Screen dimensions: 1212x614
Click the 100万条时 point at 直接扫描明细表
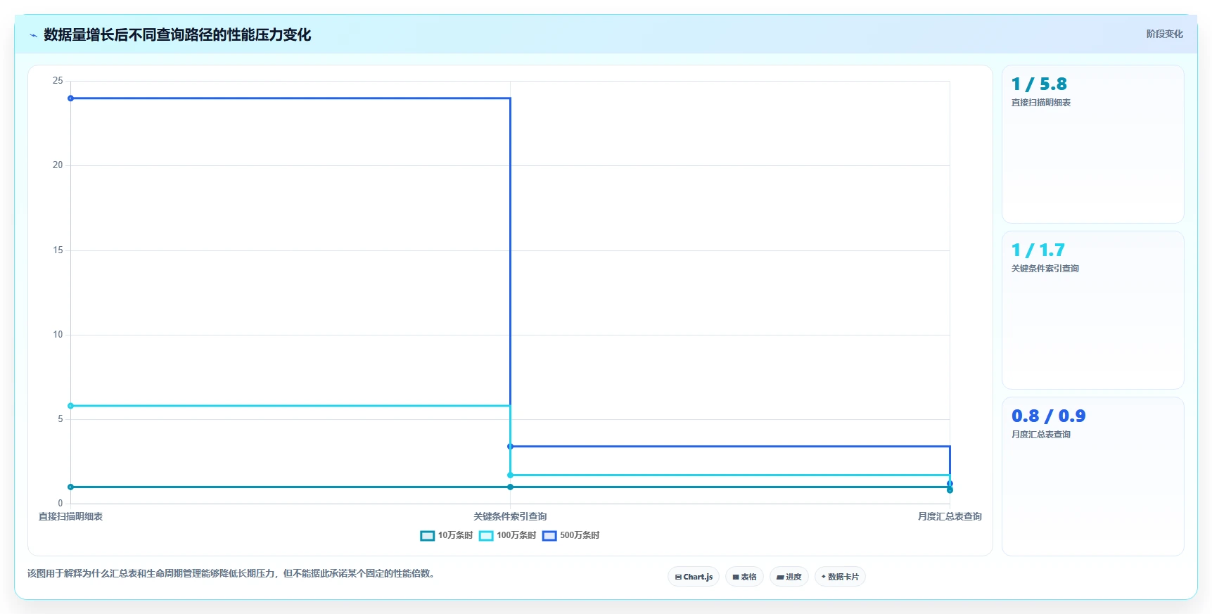pos(70,406)
